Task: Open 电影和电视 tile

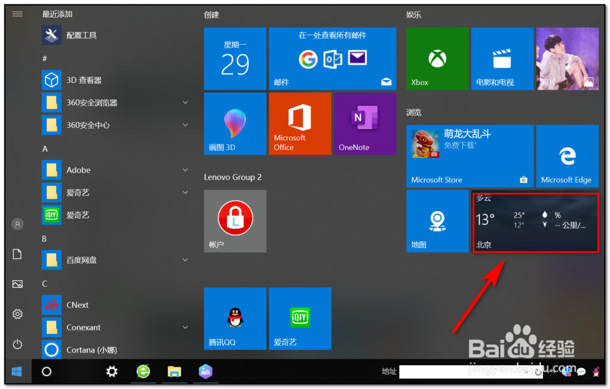Action: click(503, 59)
